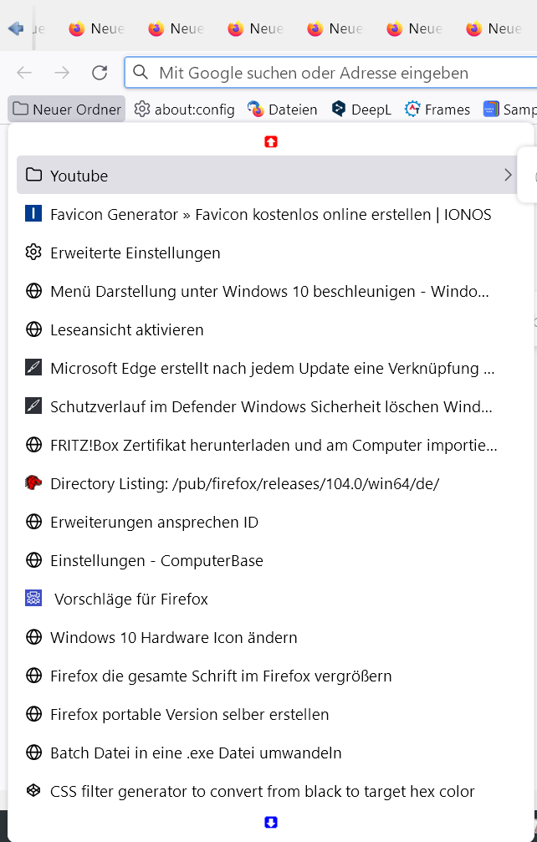537x842 pixels.
Task: Select Erweiterte Einstellungen bookmark entry
Action: tap(136, 253)
